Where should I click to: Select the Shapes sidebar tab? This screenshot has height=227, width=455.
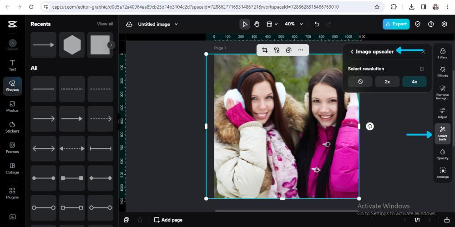[12, 86]
